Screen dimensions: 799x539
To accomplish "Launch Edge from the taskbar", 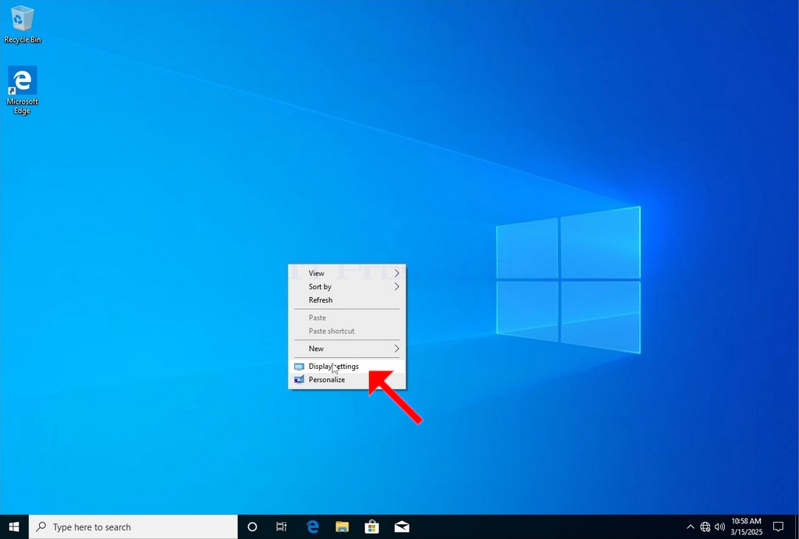I will tap(312, 527).
